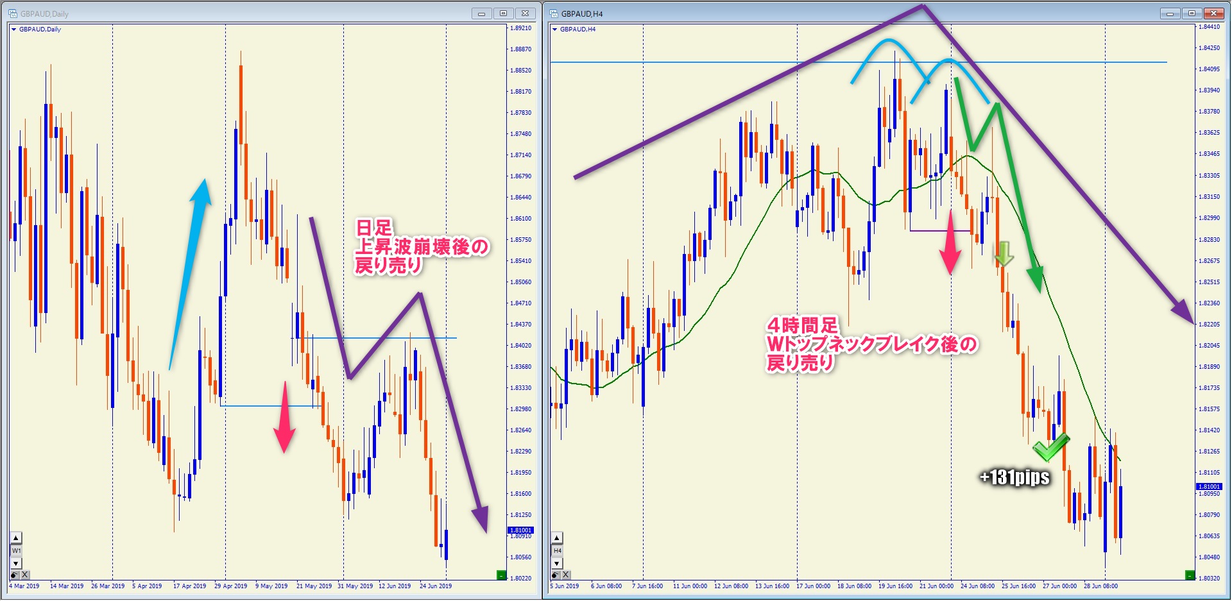The height and width of the screenshot is (601, 1232).
Task: Click price level 1.84410 on H4 axis
Action: [1209, 27]
